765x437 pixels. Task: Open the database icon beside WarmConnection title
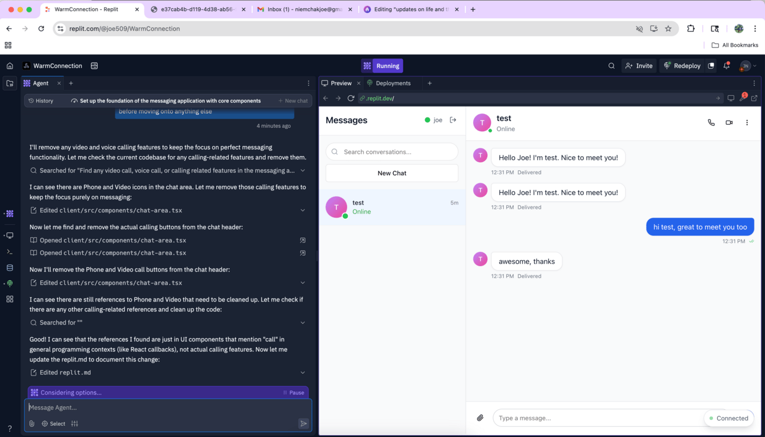coord(94,66)
